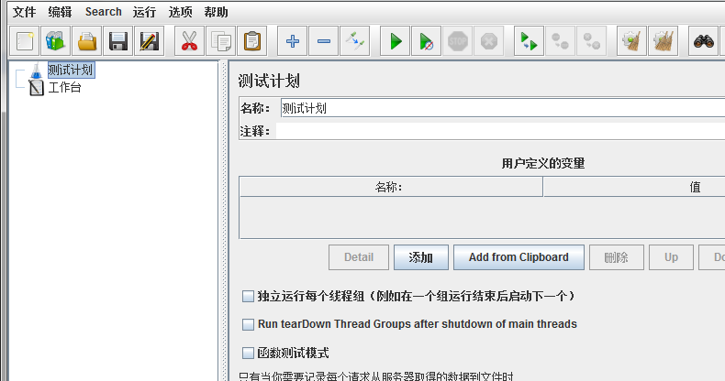Click the grey Stop sign icon
Screen dimensions: 725x381
pos(457,41)
